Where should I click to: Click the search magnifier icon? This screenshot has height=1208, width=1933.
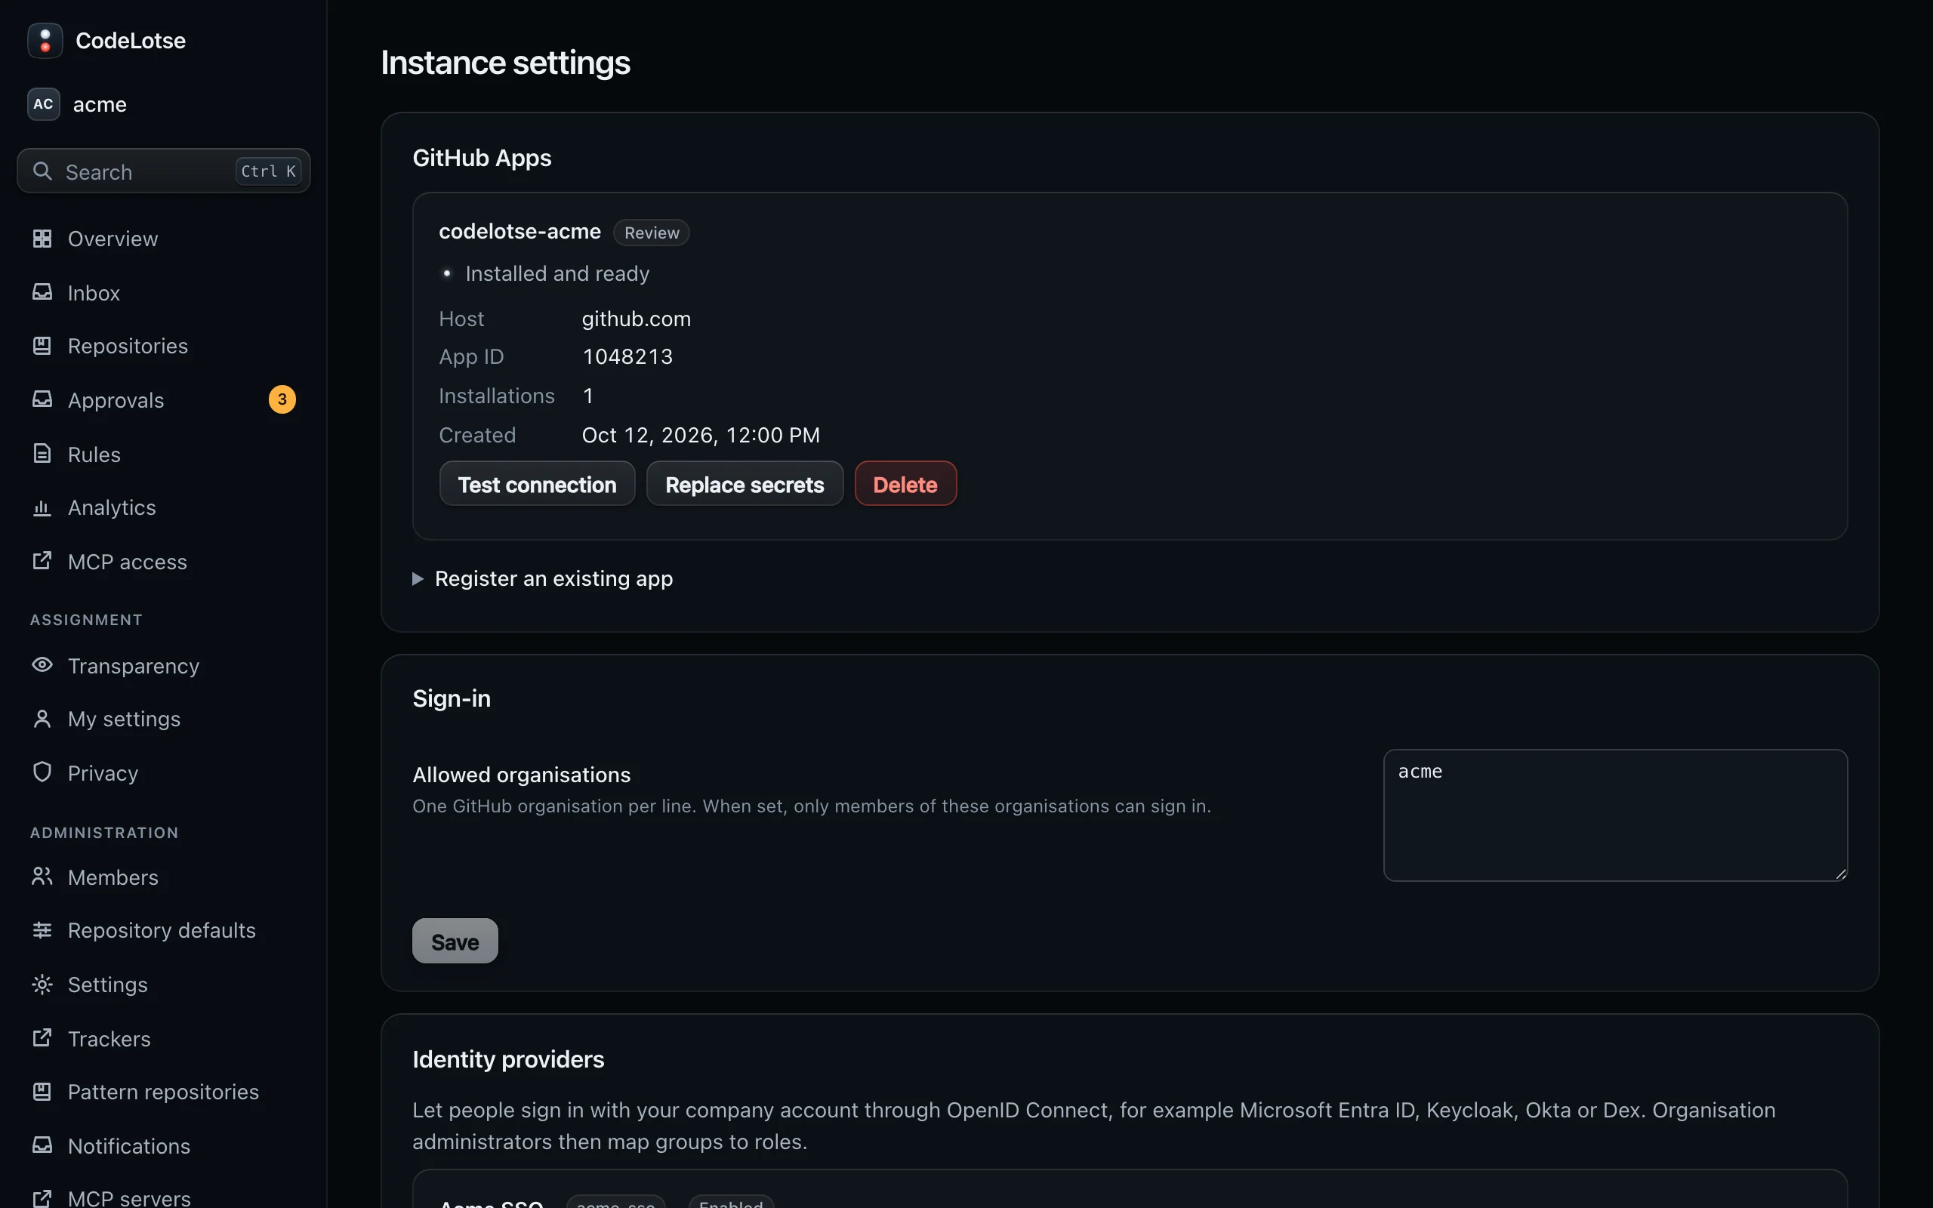[x=42, y=171]
